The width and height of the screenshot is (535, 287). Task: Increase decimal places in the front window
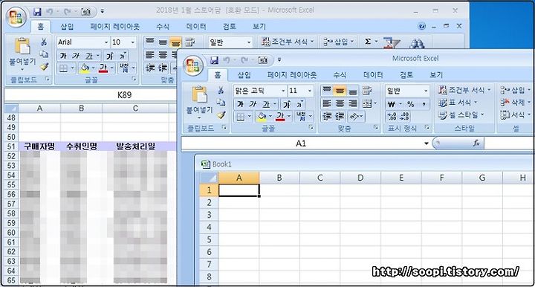[x=392, y=117]
